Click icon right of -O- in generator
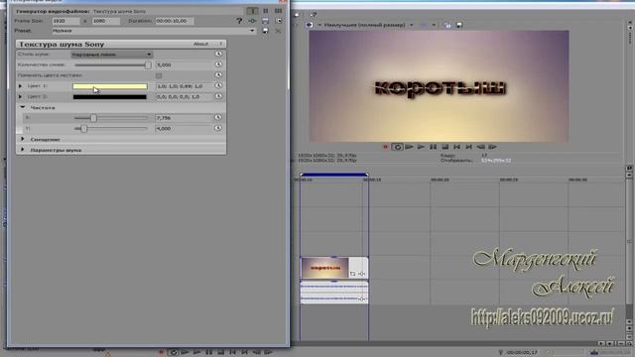The width and height of the screenshot is (635, 357). click(265, 21)
